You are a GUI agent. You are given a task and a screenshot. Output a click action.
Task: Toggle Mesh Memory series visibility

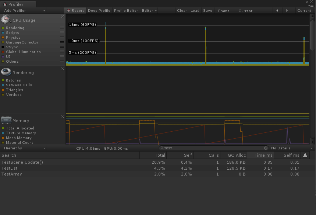pyautogui.click(x=3, y=138)
